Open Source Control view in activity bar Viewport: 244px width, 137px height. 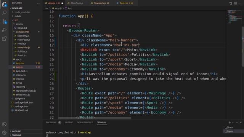pyautogui.click(x=4, y=21)
